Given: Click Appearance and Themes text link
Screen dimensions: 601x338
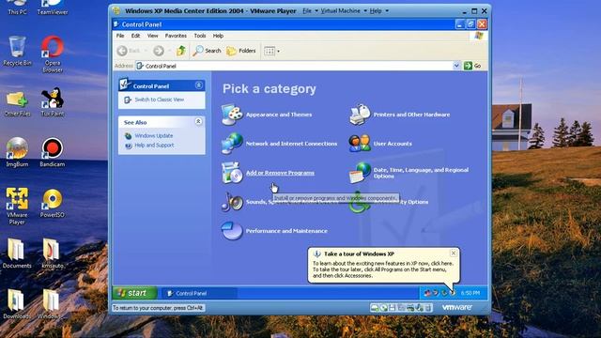Looking at the screenshot, I should pos(279,115).
